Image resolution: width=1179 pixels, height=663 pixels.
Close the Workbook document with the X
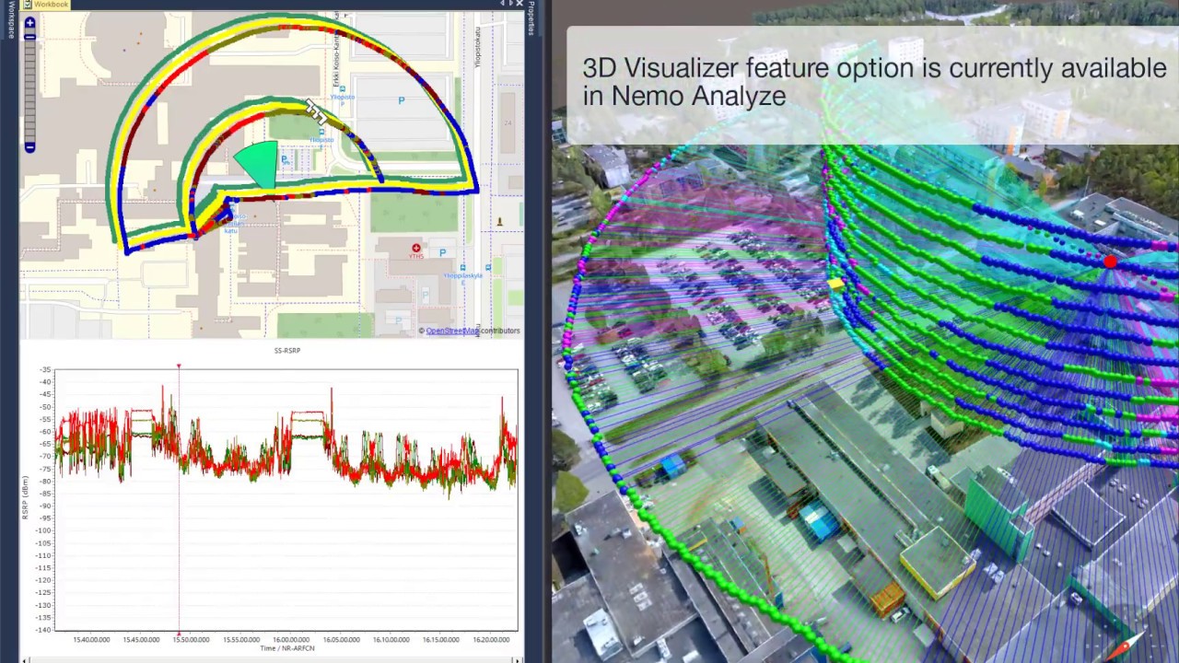(519, 4)
